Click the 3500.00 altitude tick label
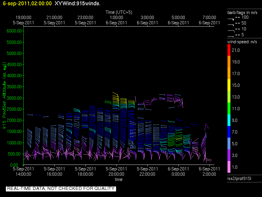Viewport: 262px width, 197px height. [14, 87]
